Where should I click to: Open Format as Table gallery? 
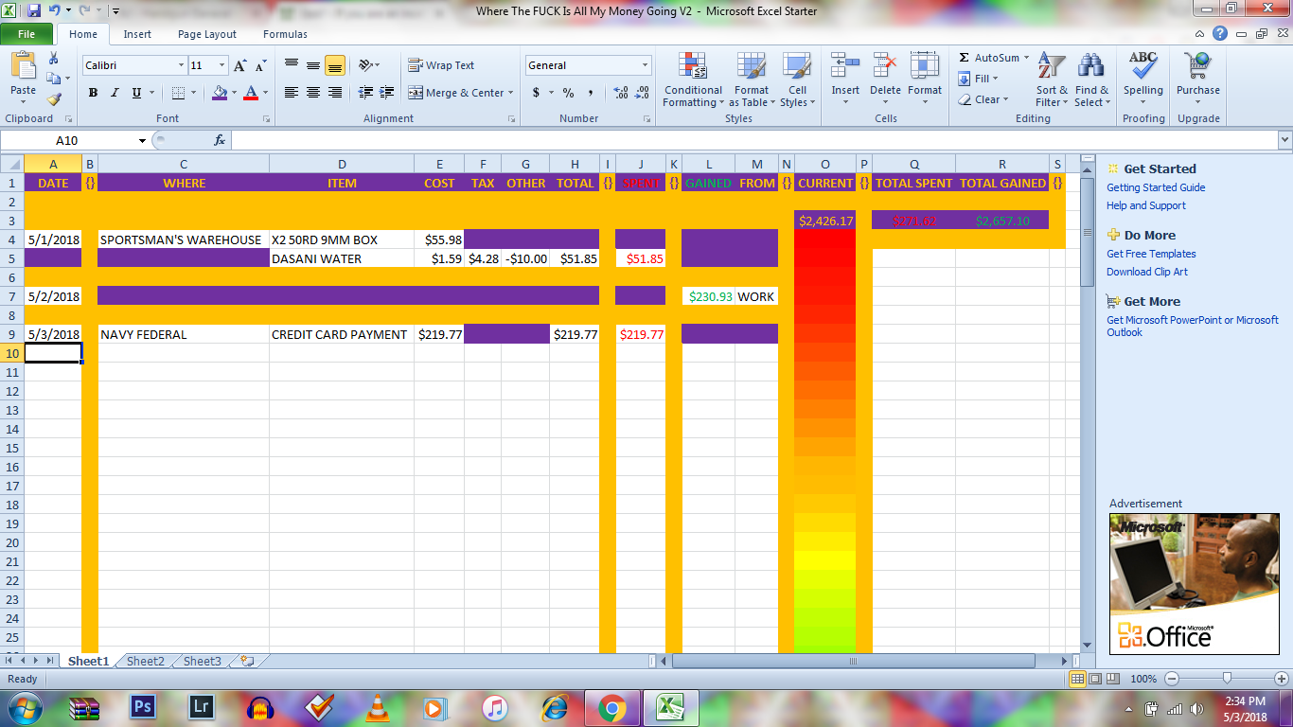[752, 80]
